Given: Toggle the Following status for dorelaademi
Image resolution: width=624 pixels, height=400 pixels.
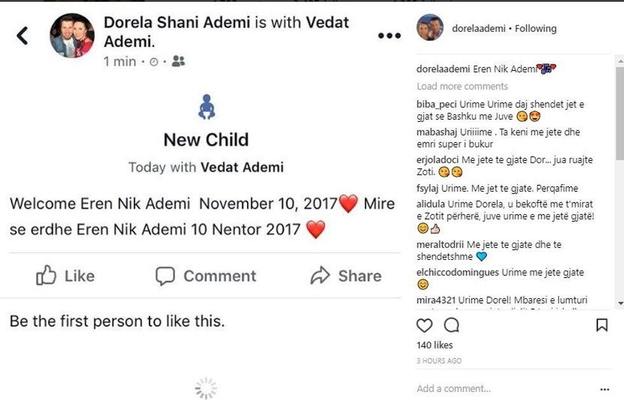Looking at the screenshot, I should [535, 28].
